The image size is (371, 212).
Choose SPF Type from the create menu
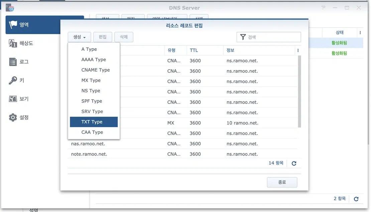click(x=94, y=101)
